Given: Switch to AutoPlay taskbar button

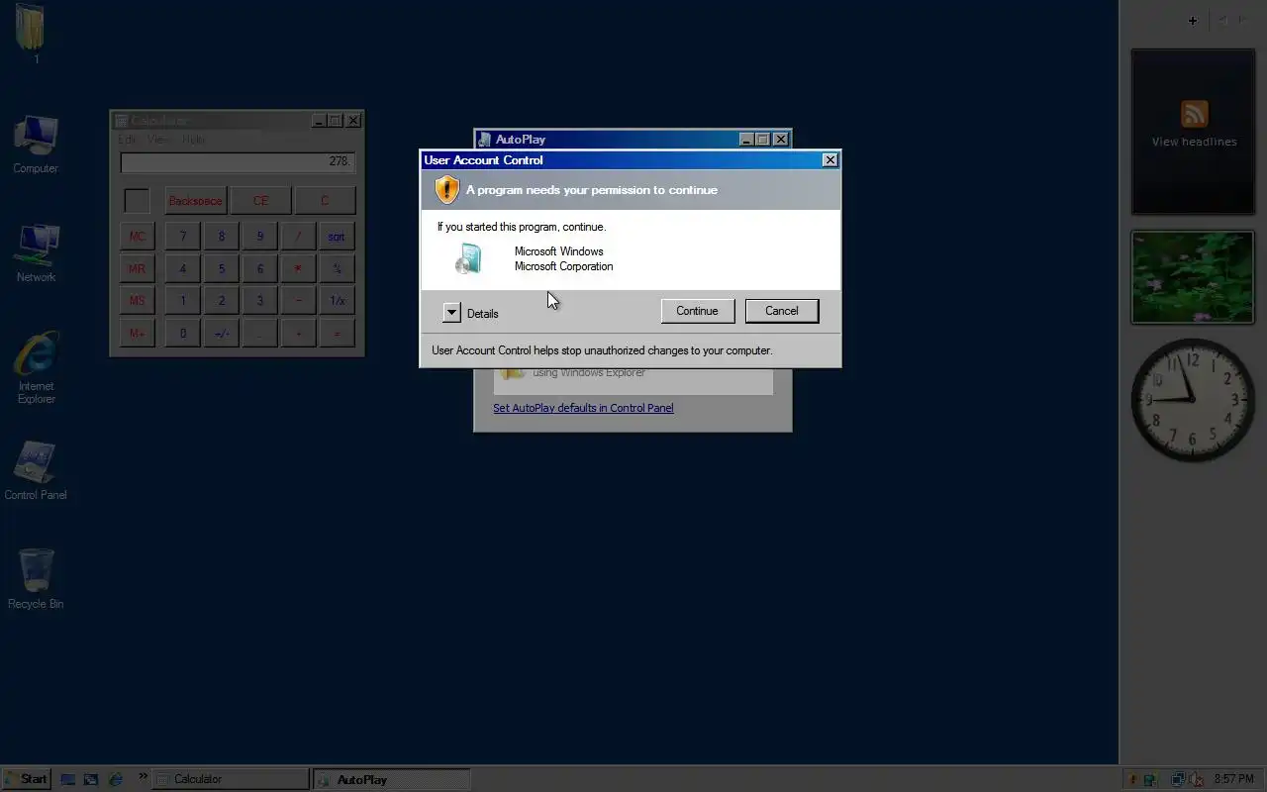Looking at the screenshot, I should pyautogui.click(x=390, y=779).
